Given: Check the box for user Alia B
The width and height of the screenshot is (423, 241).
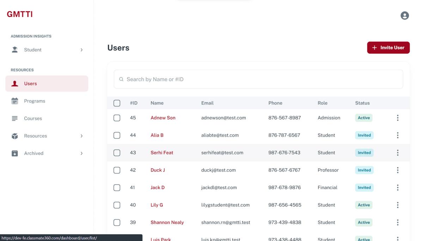Looking at the screenshot, I should click(117, 135).
